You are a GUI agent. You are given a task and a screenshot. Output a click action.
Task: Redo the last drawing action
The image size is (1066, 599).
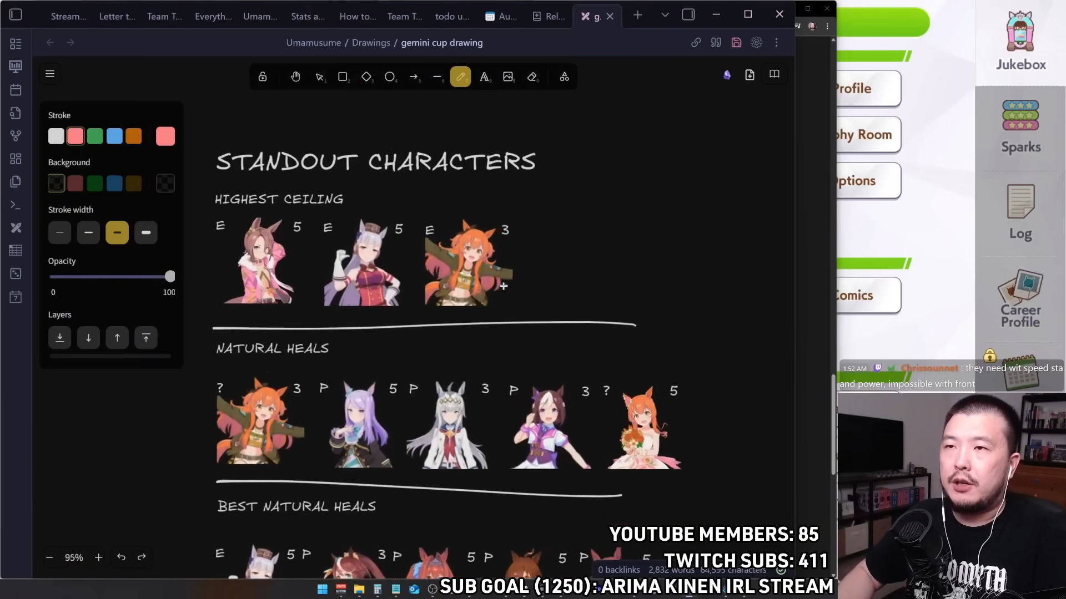142,557
